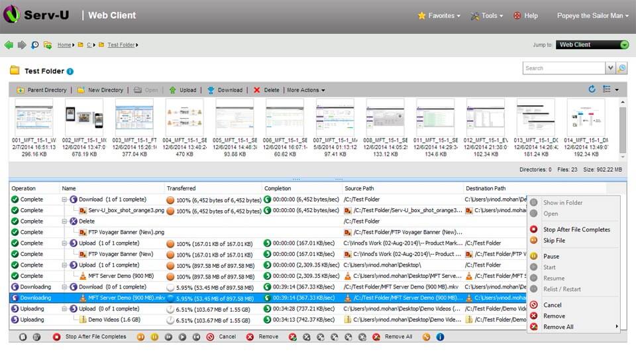The height and width of the screenshot is (358, 636).
Task: Open the folder info icon beside Test Folder
Action: pyautogui.click(x=70, y=72)
